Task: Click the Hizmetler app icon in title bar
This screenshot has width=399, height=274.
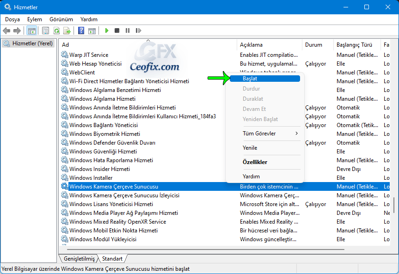Action: click(8, 7)
